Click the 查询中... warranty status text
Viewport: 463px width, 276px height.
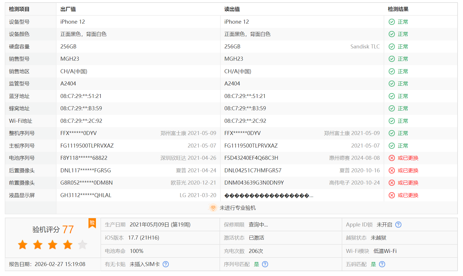tap(258, 225)
